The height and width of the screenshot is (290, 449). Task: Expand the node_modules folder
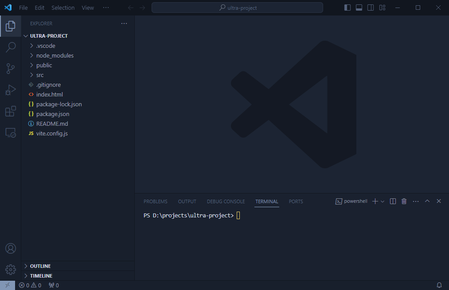point(78,55)
